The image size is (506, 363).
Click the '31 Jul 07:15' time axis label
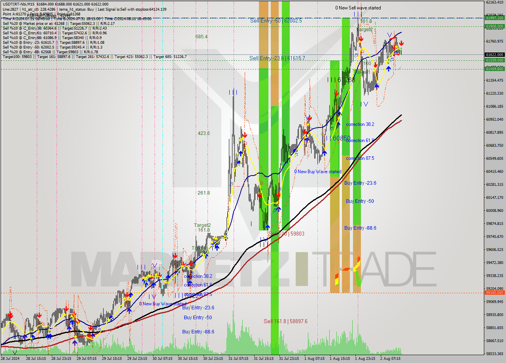[238, 359]
